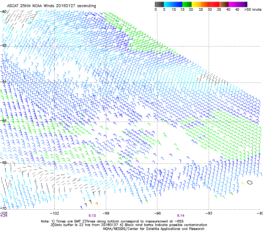Click the dark purple 45-50 knots swatch
The height and width of the screenshot is (231, 263).
point(242,4)
